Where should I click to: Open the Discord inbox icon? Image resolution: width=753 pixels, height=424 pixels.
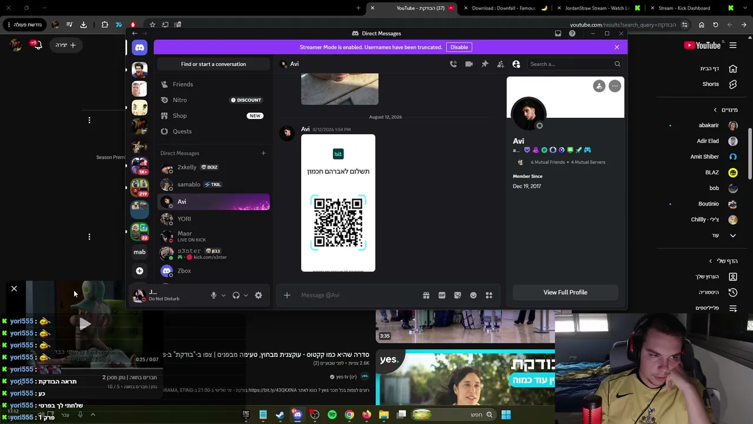click(x=558, y=34)
